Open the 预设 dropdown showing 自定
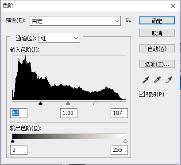The height and width of the screenshot is (165, 181). (75, 21)
